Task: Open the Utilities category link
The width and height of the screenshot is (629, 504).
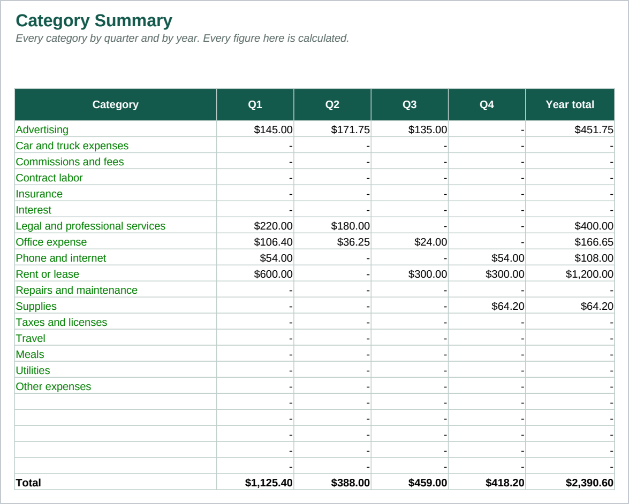Action: pos(33,370)
